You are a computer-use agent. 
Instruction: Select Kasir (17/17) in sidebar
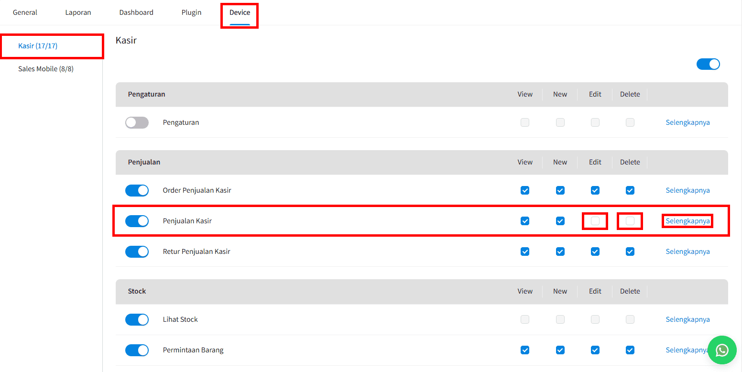[38, 46]
